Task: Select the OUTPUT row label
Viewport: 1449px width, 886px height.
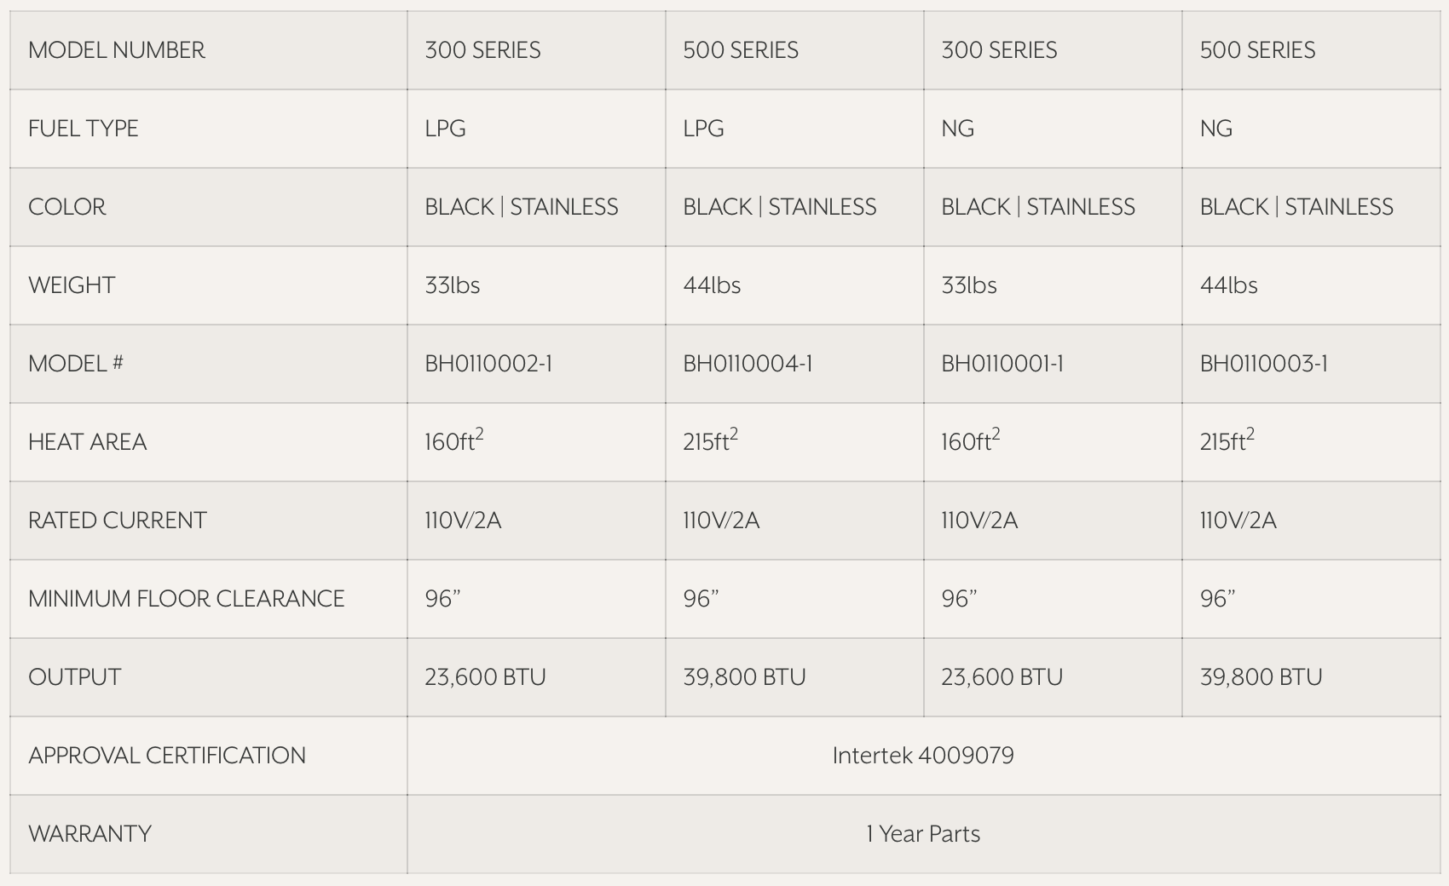Action: [x=75, y=677]
